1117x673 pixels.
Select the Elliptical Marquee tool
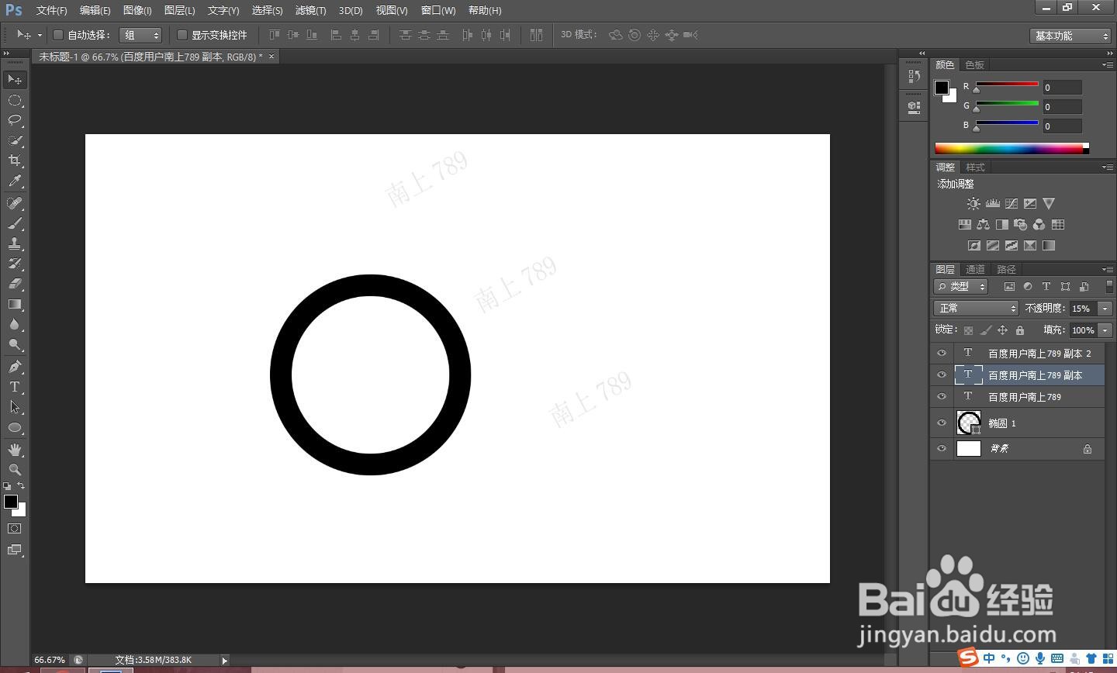(15, 100)
